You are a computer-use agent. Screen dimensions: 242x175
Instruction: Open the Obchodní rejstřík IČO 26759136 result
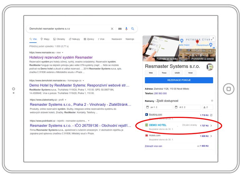(80, 126)
